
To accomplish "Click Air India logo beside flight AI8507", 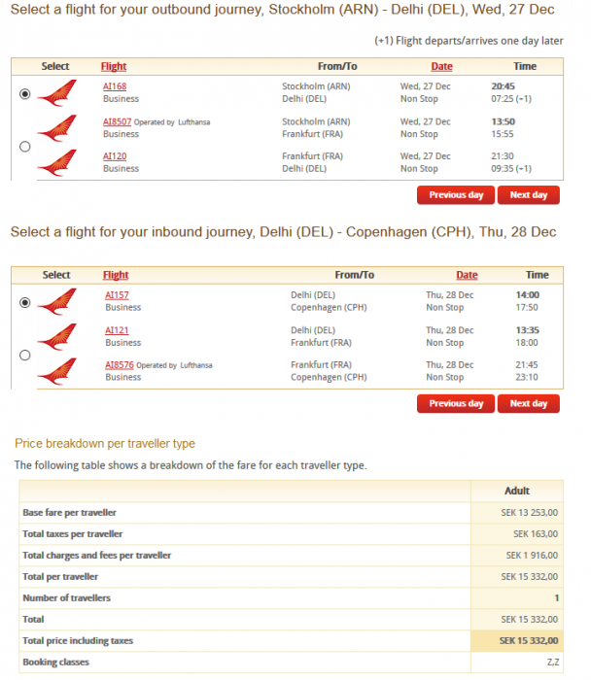I will tap(55, 127).
